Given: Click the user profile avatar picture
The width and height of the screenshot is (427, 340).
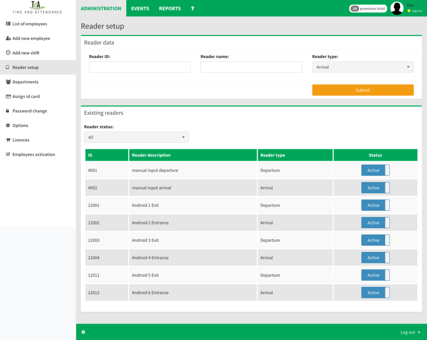Looking at the screenshot, I should pos(397,8).
